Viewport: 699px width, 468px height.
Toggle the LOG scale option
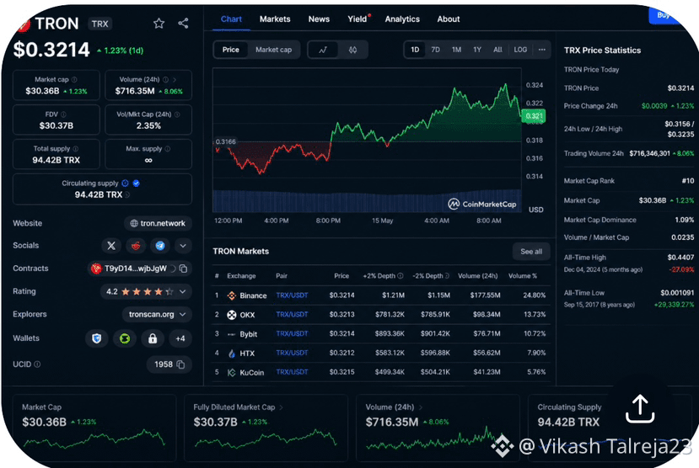[520, 50]
